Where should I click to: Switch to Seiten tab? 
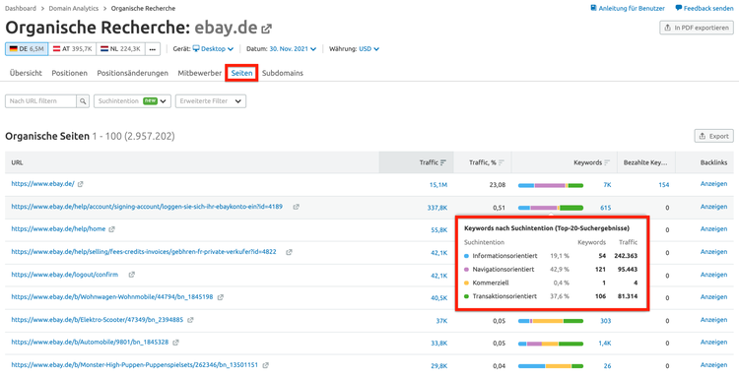click(241, 74)
